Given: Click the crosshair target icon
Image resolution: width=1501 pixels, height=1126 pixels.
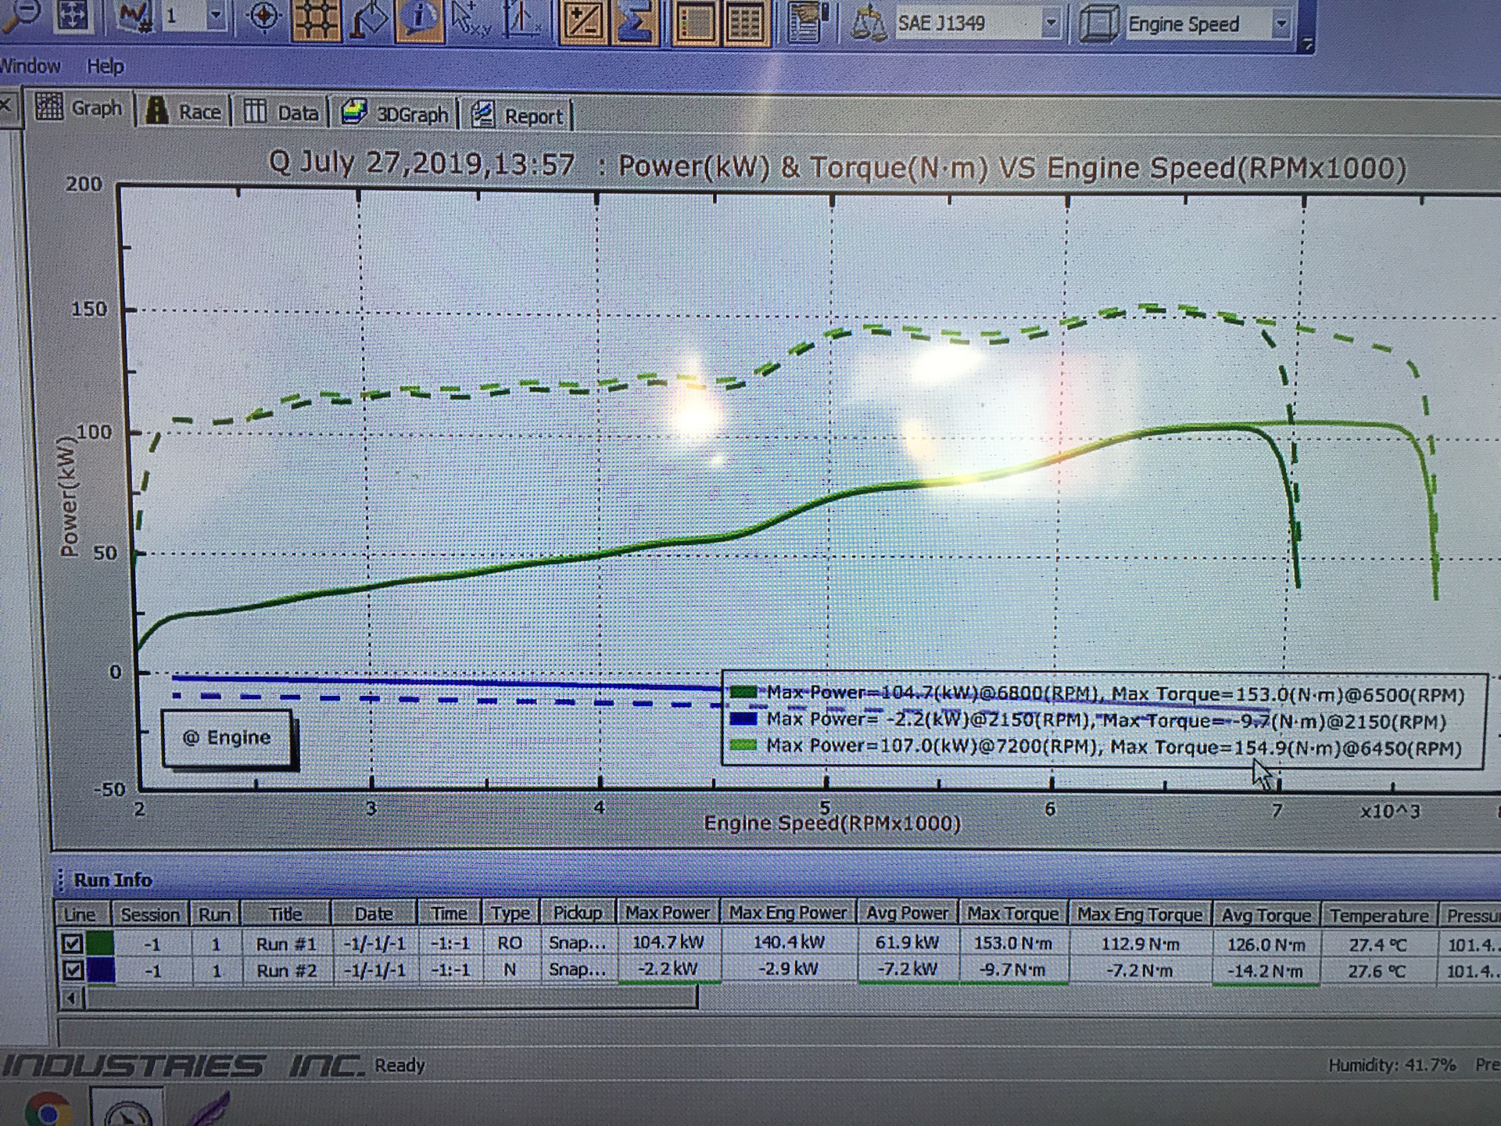Looking at the screenshot, I should (x=264, y=16).
